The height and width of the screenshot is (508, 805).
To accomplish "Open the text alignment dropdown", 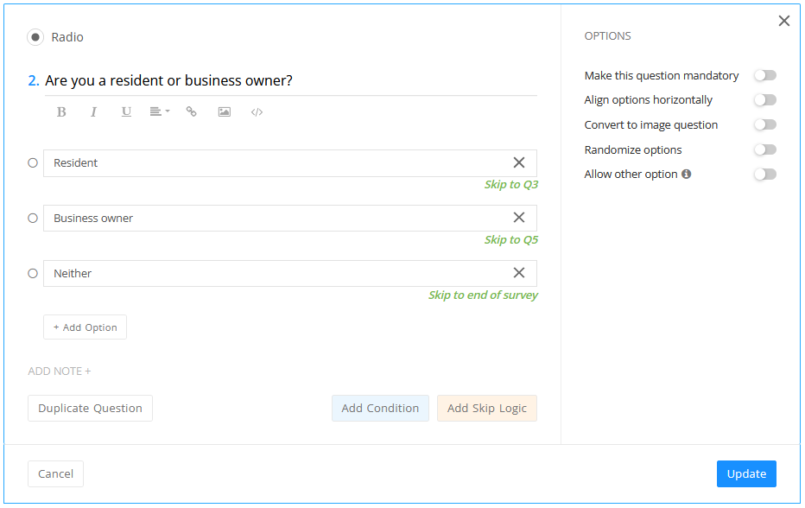I will 160,112.
